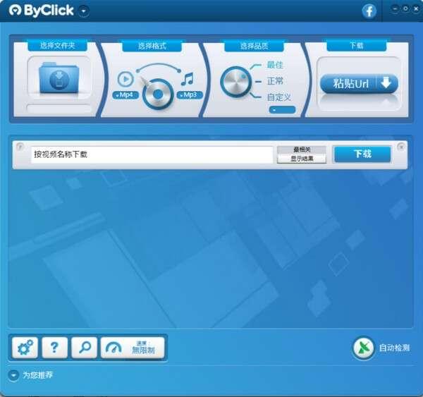The height and width of the screenshot is (397, 423).
Task: Click the white download arrow on 粘贴Url
Action: tap(386, 83)
